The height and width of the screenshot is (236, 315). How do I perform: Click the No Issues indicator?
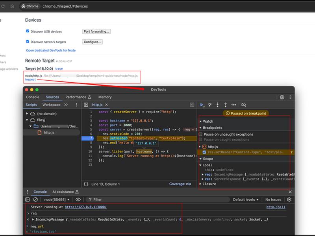(x=273, y=199)
